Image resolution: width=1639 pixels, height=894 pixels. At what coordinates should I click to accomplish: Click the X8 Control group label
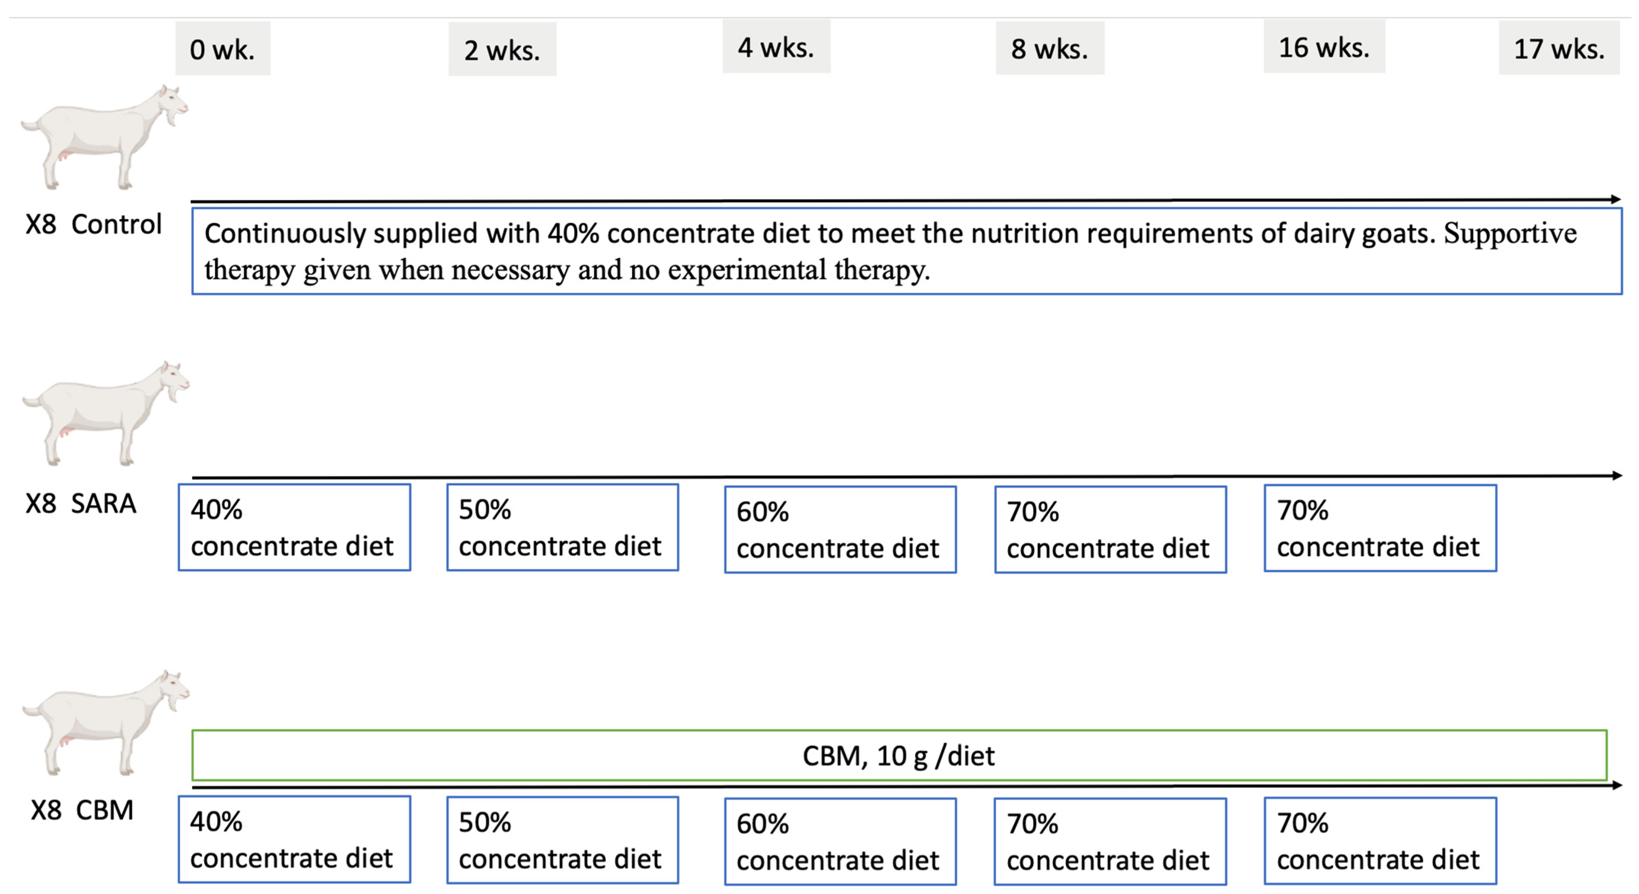(93, 224)
